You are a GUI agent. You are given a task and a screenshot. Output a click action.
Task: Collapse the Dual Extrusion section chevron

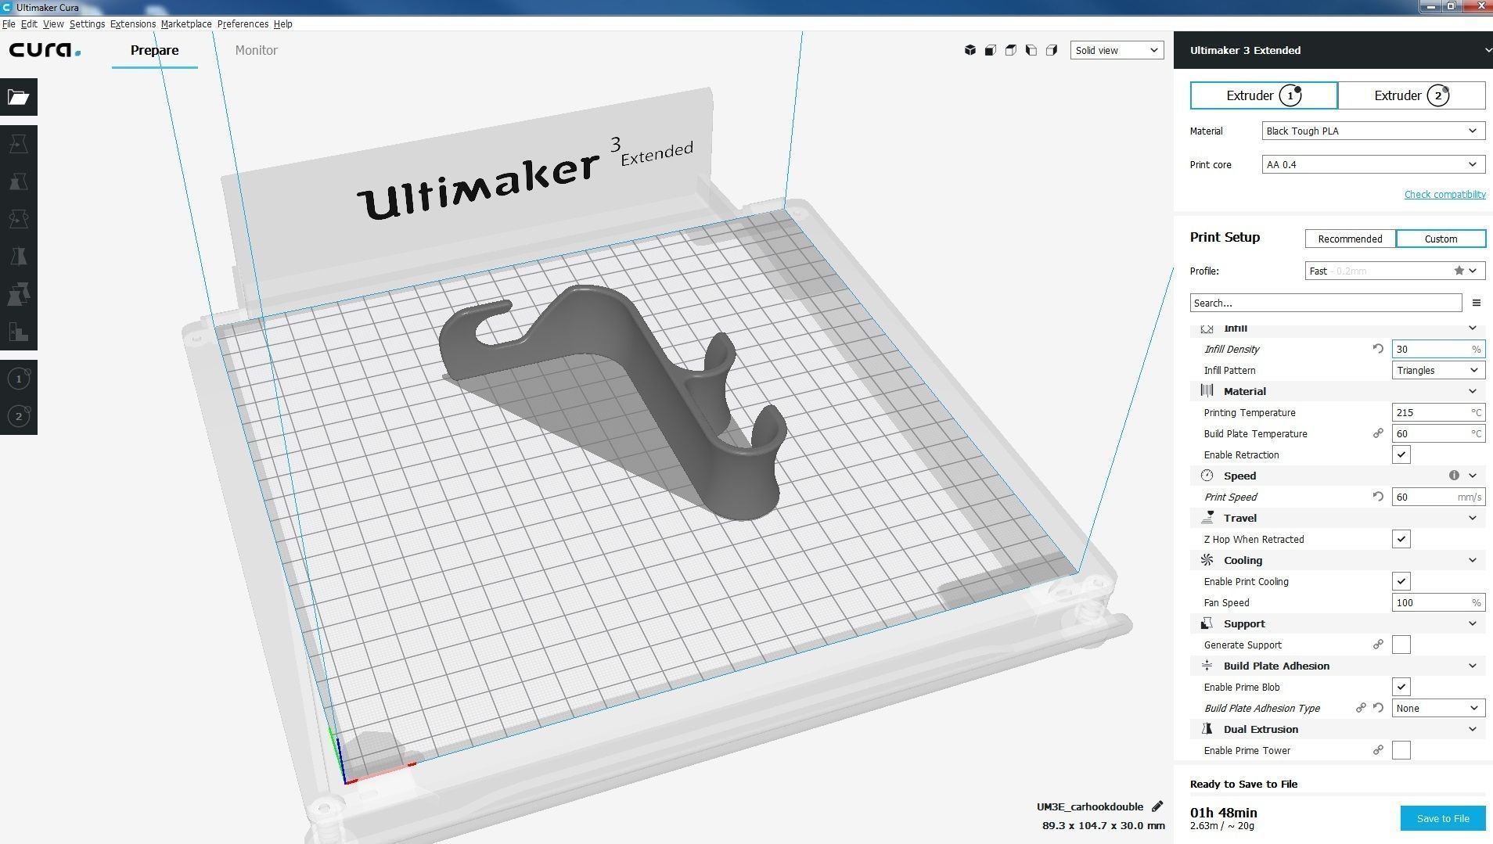pos(1473,729)
